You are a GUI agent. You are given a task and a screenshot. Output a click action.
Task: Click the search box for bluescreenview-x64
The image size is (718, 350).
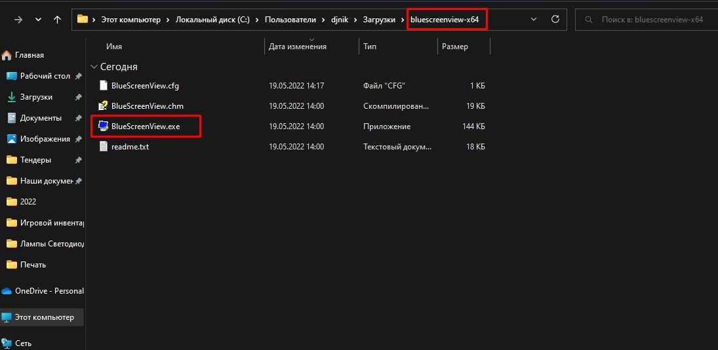[646, 20]
